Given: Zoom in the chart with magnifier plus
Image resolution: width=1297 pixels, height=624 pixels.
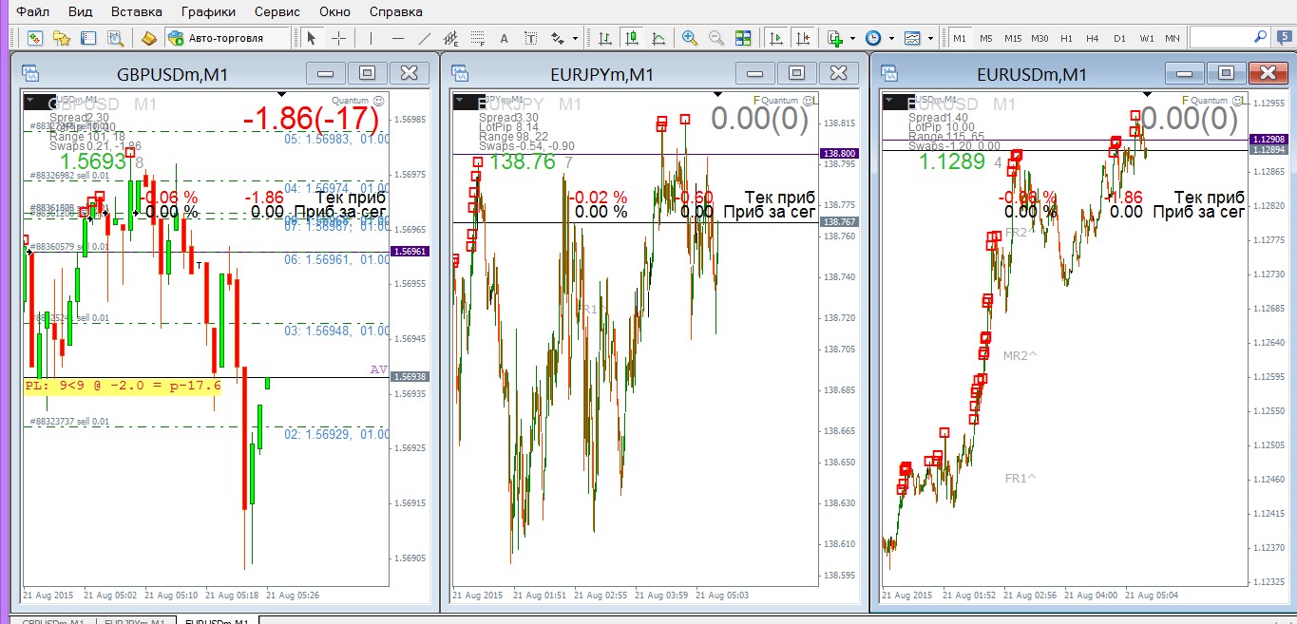Looking at the screenshot, I should (x=690, y=38).
